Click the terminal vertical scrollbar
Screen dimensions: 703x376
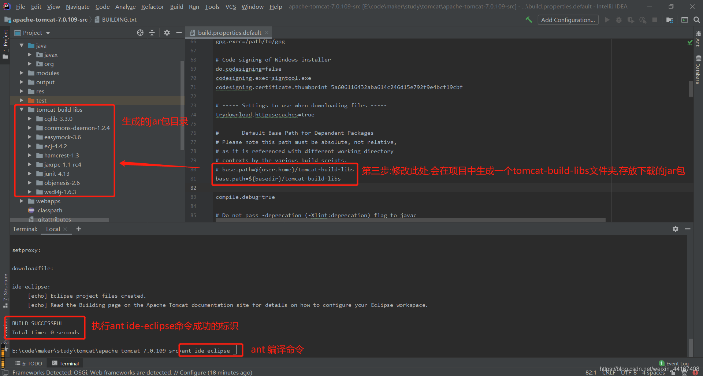pos(691,347)
